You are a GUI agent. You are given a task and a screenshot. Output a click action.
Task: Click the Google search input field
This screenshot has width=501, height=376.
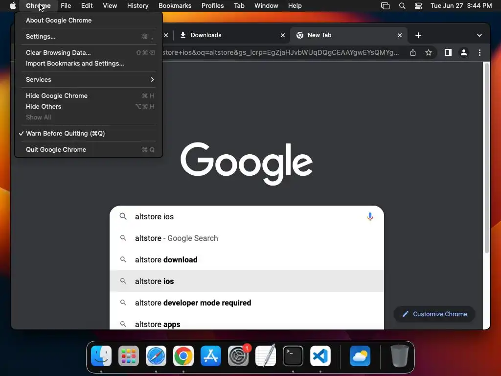coord(247,216)
